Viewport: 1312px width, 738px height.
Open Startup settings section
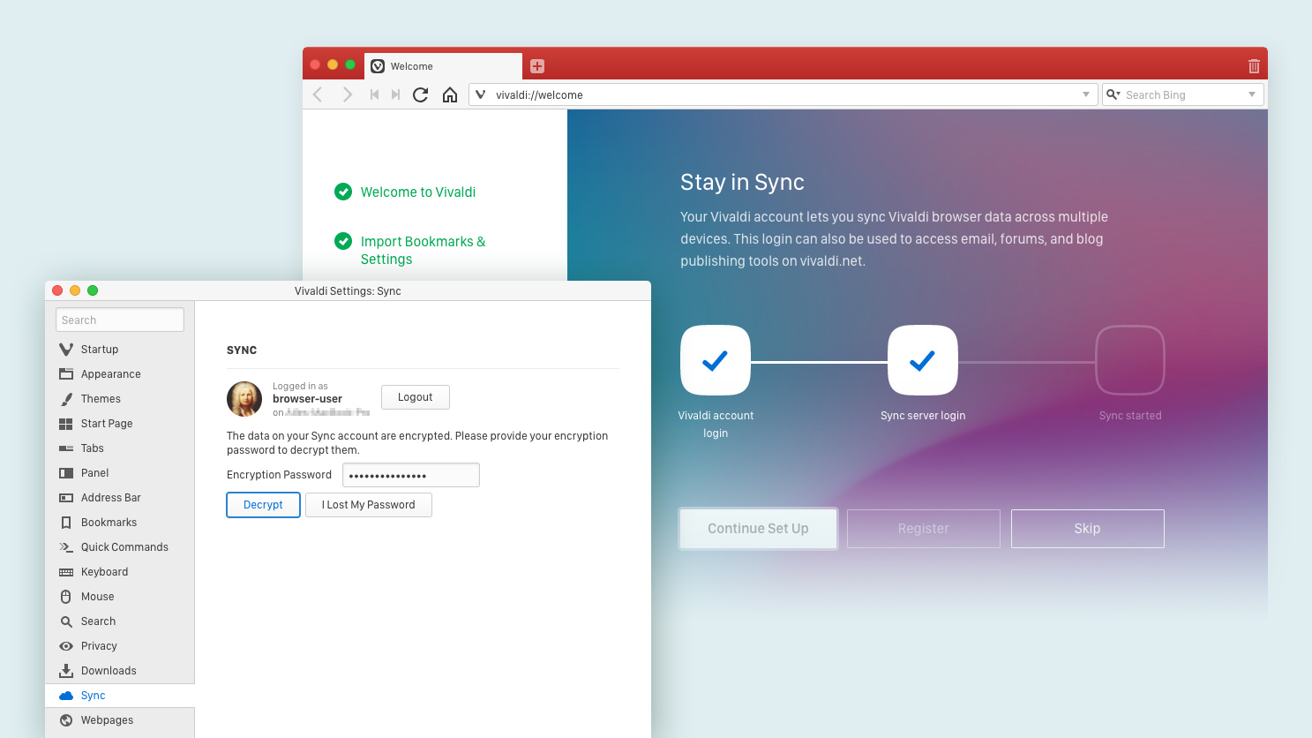tap(120, 350)
